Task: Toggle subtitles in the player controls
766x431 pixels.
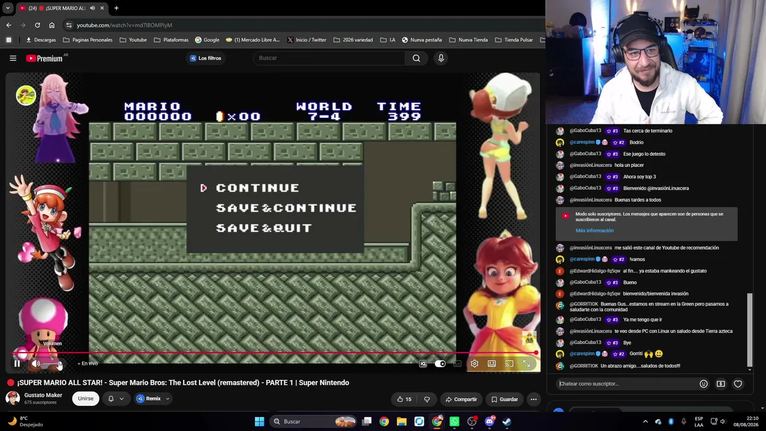Action: (457, 363)
